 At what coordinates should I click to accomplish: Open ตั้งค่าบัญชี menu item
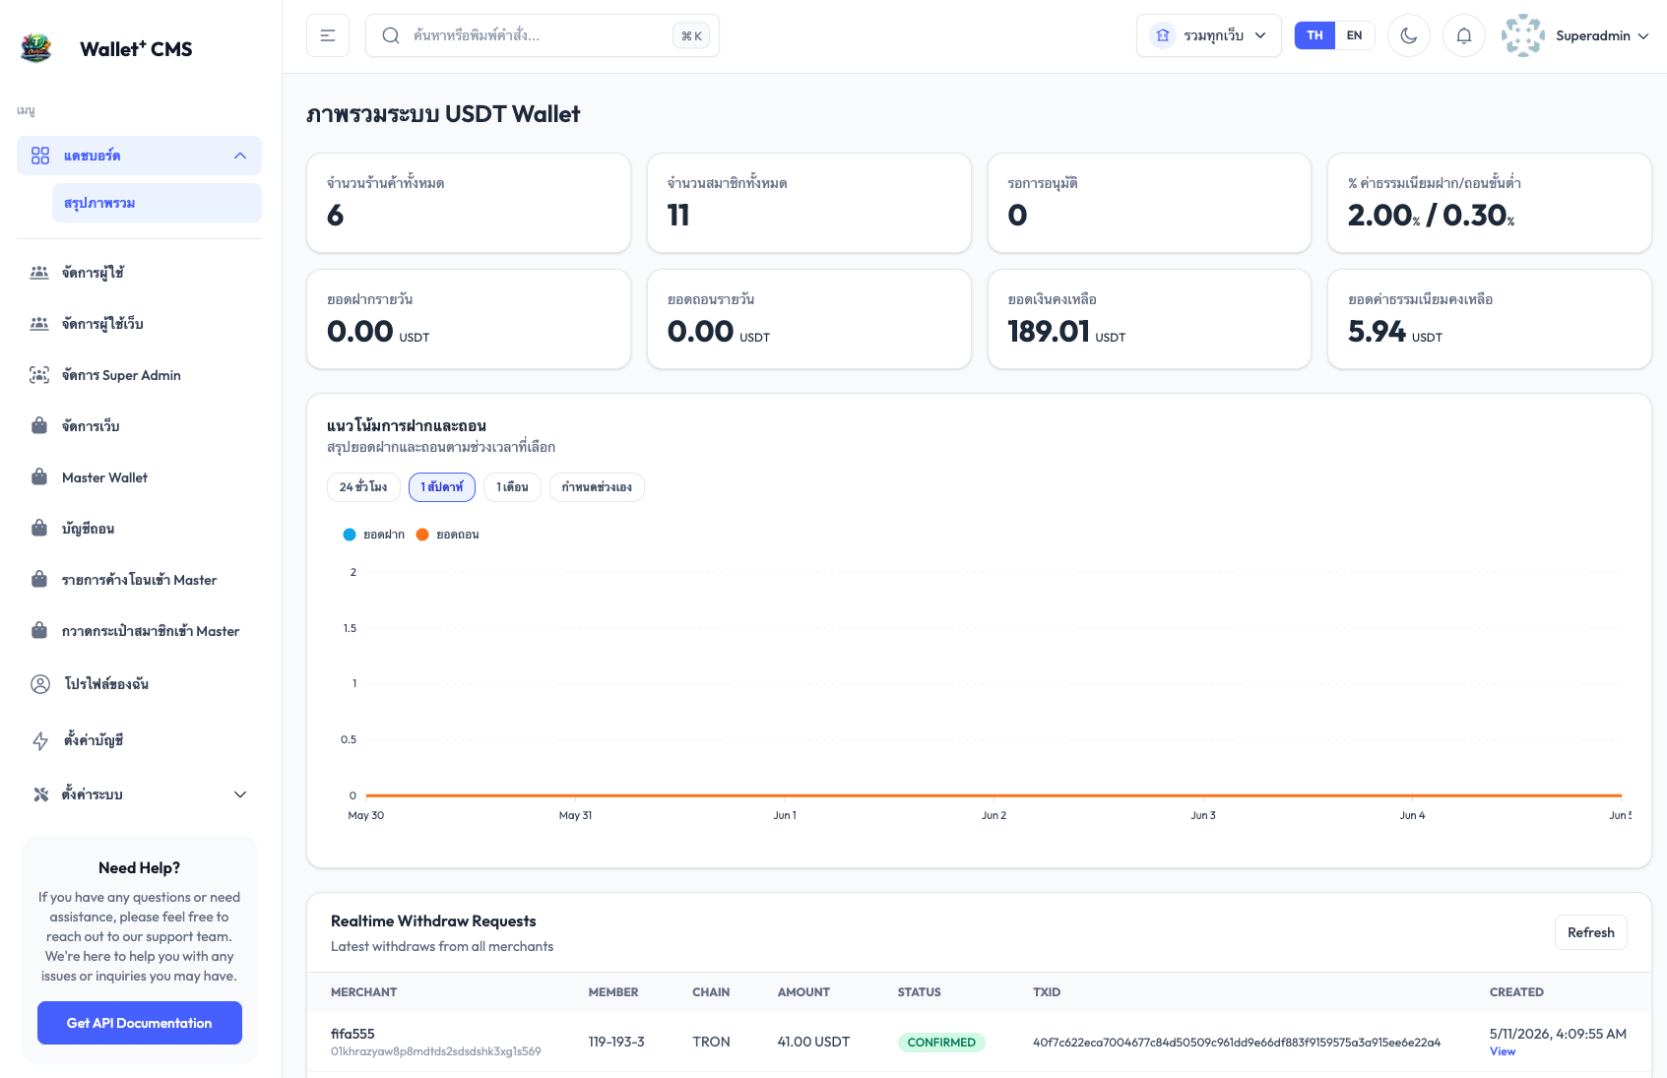[x=139, y=740]
